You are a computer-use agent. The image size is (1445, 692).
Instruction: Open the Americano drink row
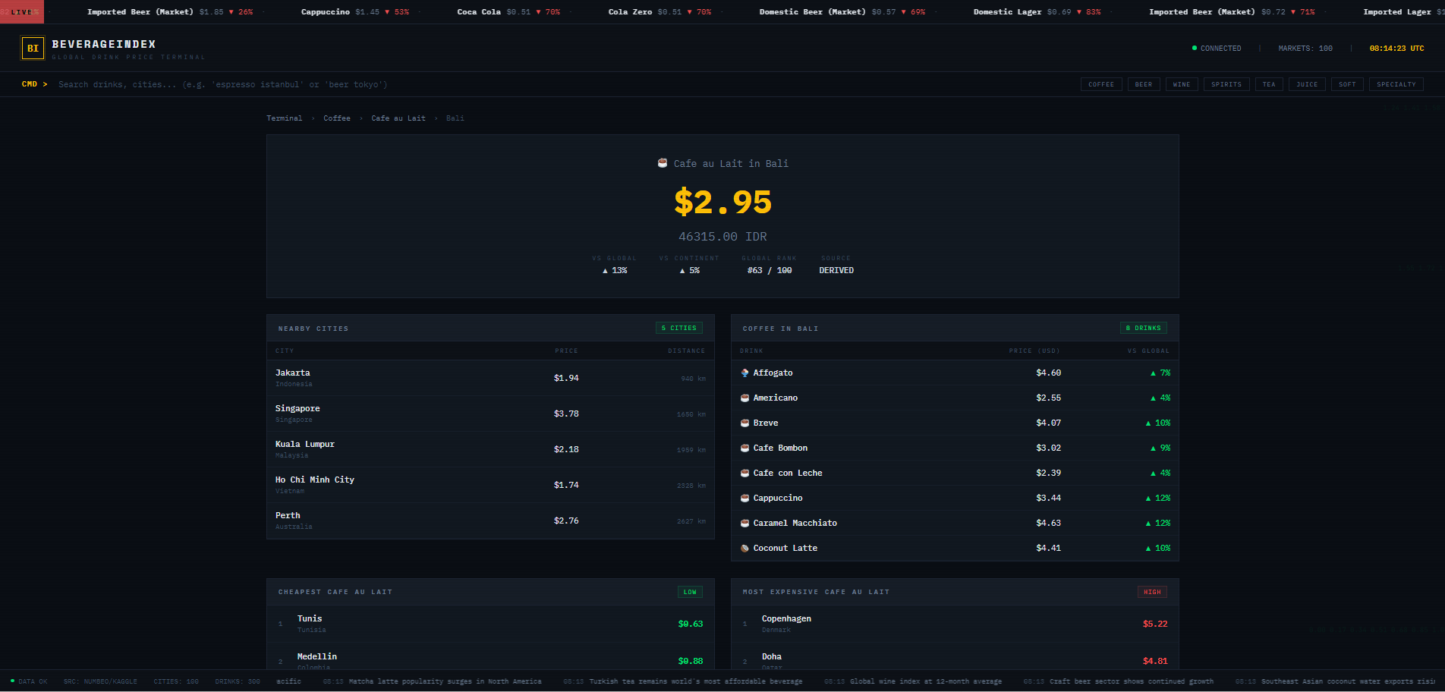pyautogui.click(x=955, y=398)
